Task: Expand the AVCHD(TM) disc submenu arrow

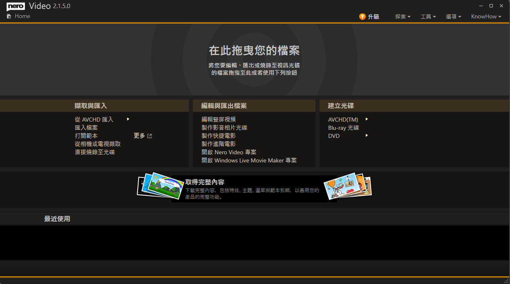Action: coord(367,119)
